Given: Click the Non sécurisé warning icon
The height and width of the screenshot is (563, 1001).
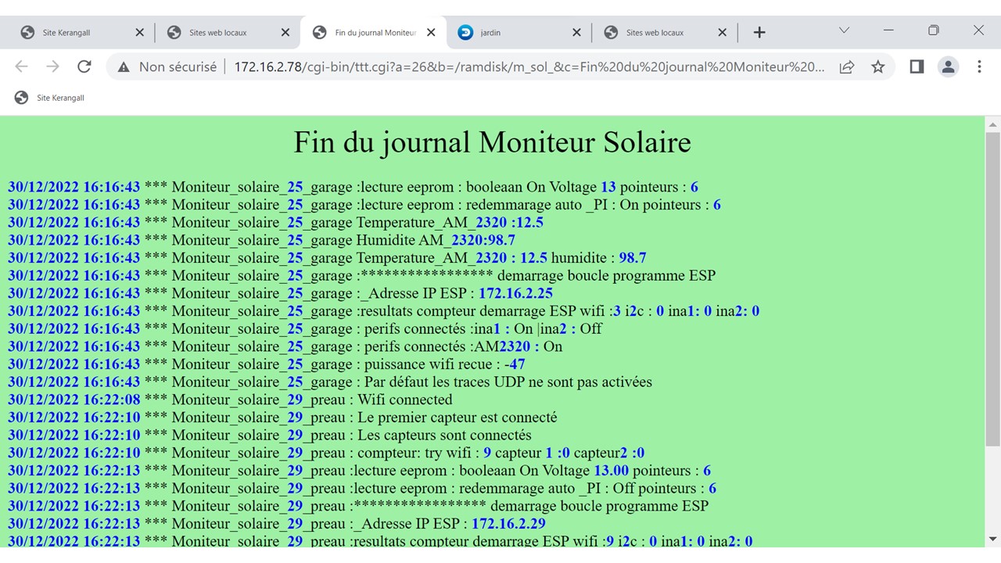Looking at the screenshot, I should (124, 67).
